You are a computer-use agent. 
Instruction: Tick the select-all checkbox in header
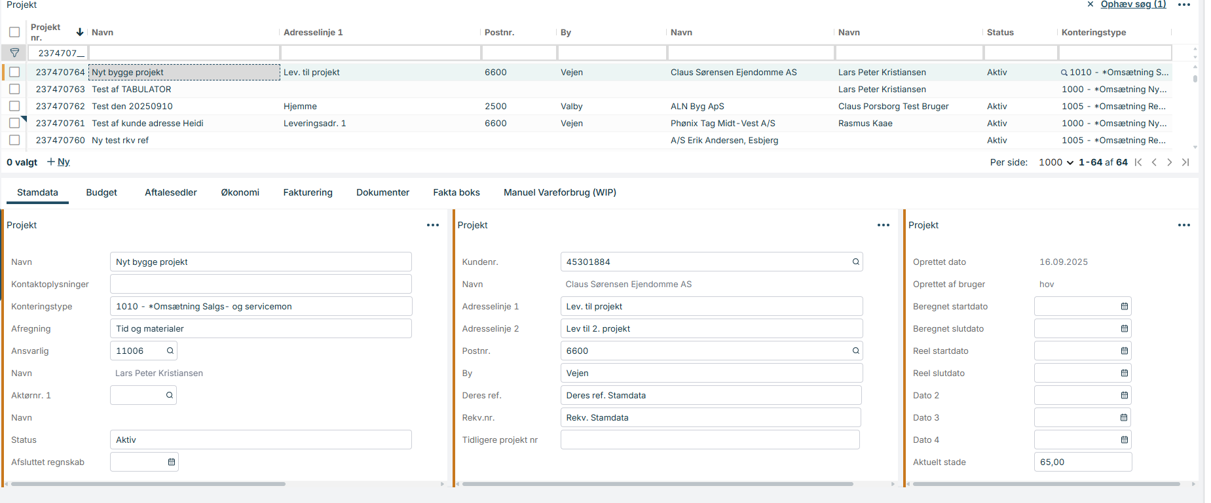tap(14, 32)
